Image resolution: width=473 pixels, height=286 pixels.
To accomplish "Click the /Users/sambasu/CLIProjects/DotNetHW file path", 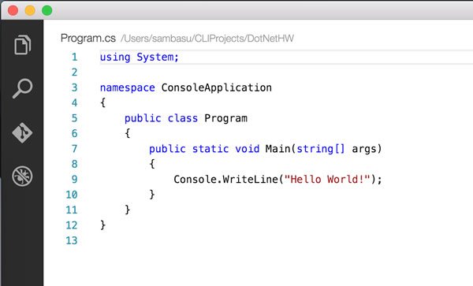I will (207, 39).
